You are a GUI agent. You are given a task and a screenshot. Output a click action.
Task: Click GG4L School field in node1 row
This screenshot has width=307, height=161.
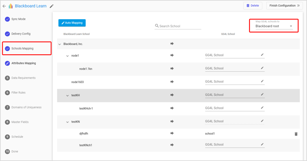point(235,55)
